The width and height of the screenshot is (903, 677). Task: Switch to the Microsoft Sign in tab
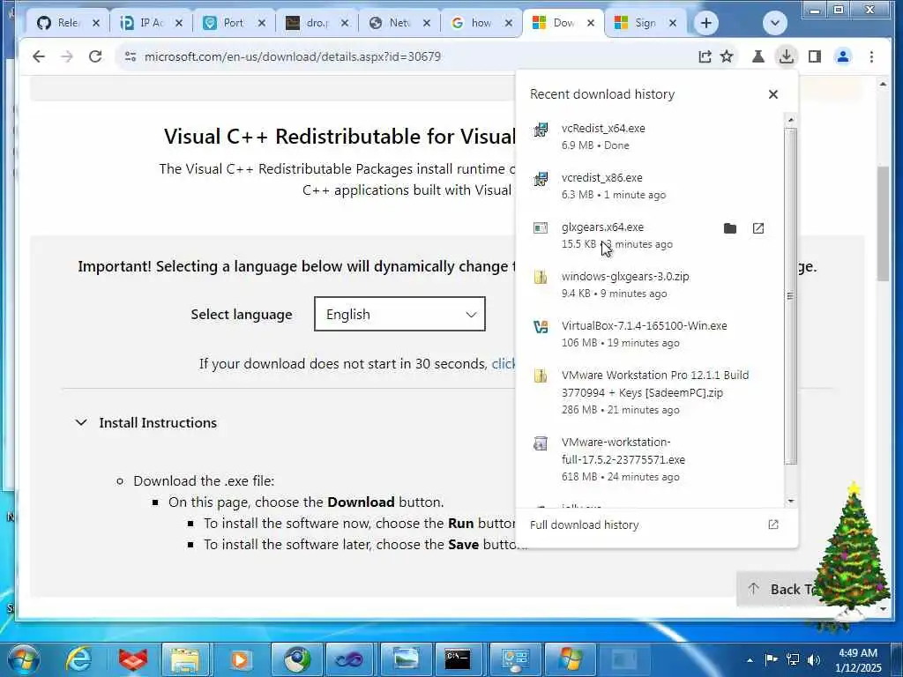[646, 23]
